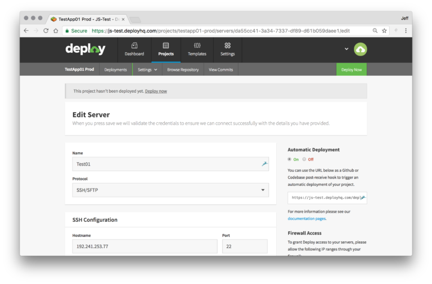Follow the documentation pages link
The image size is (432, 284).
pyautogui.click(x=307, y=218)
